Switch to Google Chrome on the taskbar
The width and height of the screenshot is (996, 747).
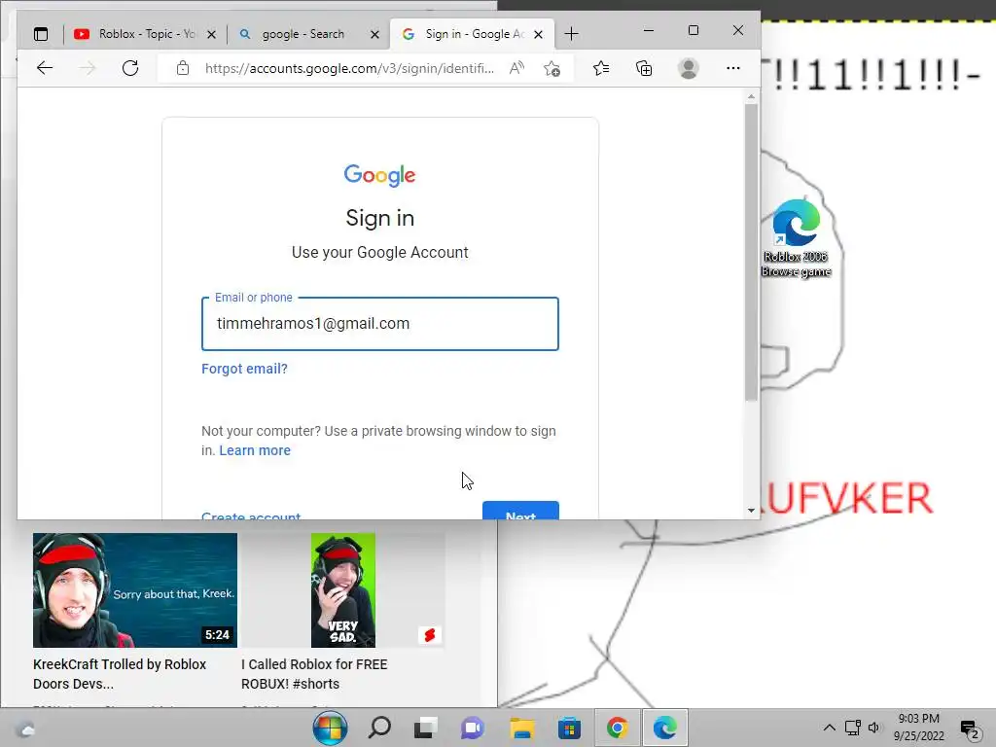617,728
